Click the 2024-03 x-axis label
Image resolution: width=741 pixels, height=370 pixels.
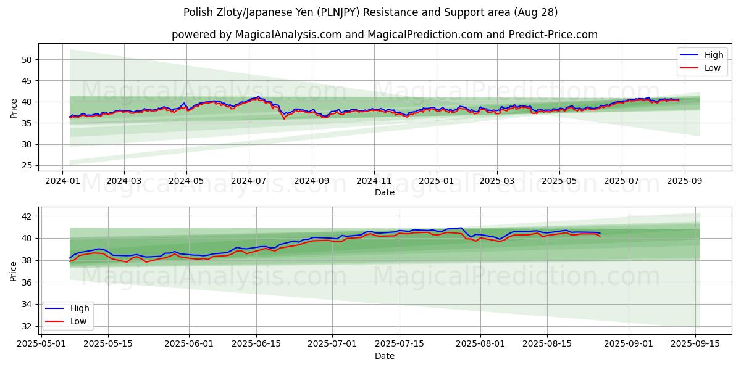124,181
